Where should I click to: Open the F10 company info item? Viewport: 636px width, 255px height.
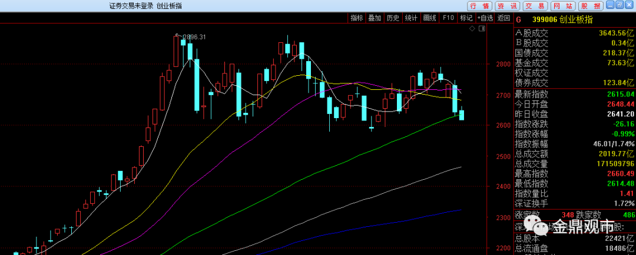[448, 18]
